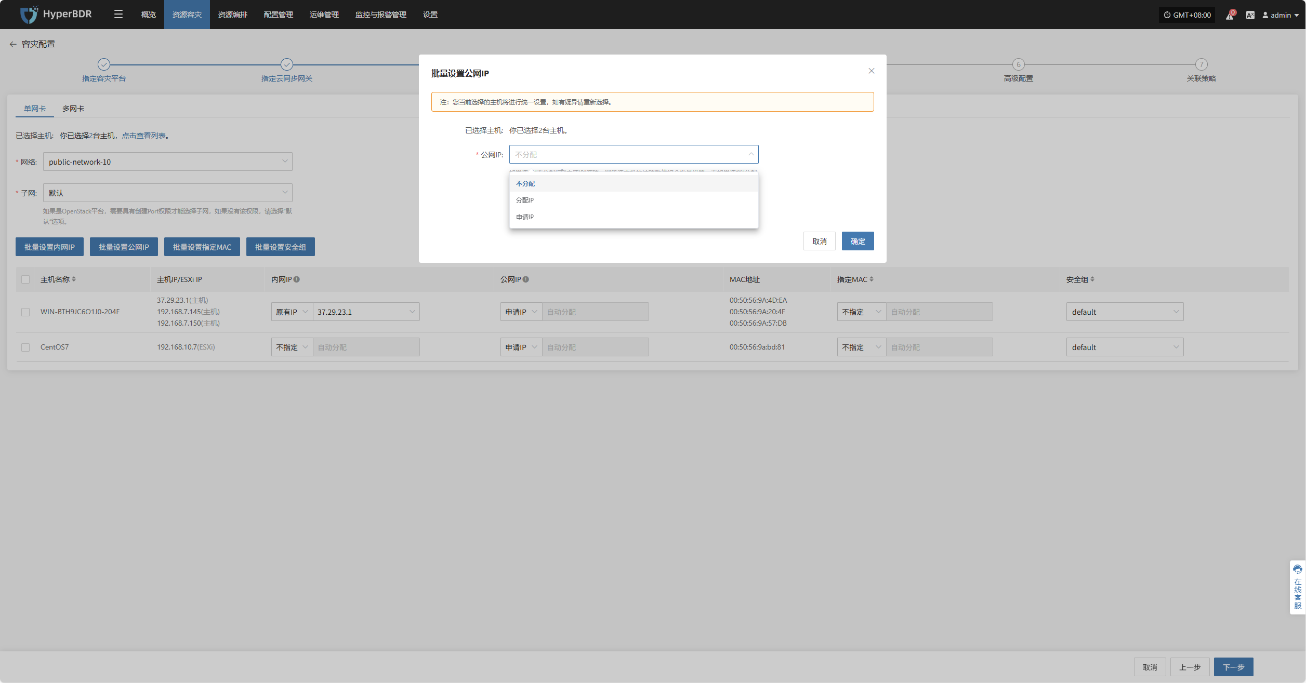Image resolution: width=1306 pixels, height=683 pixels.
Task: Click step 7 关联策略 circle
Action: click(x=1201, y=64)
